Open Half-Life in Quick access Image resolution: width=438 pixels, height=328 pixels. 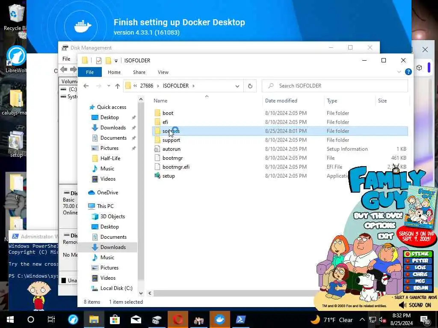(110, 158)
